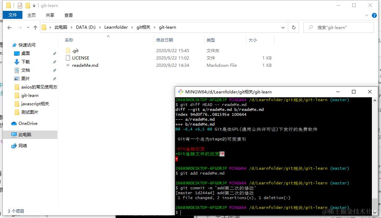
Task: Expand the address bar history dropdown
Action: pos(283,27)
